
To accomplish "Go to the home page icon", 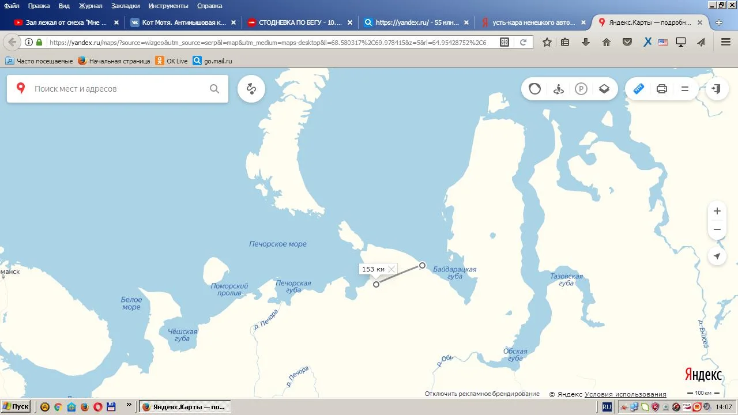I will pos(607,42).
